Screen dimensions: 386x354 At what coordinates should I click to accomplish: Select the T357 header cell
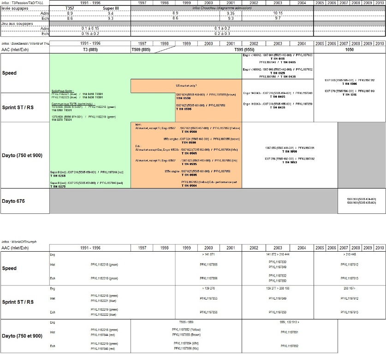click(x=70, y=8)
